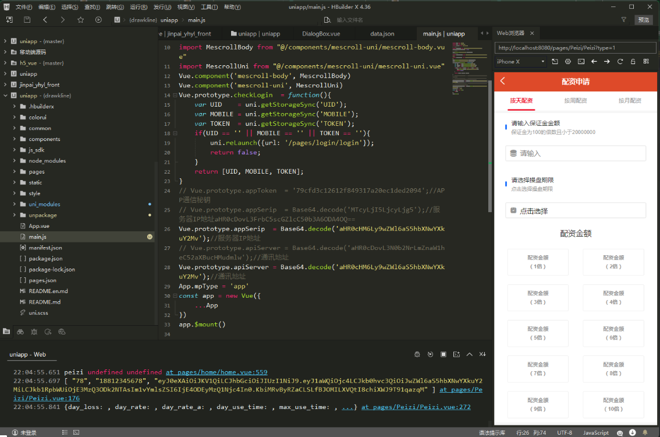The height and width of the screenshot is (437, 660).
Task: Select the 配资金额 (2倍) option
Action: (x=613, y=262)
